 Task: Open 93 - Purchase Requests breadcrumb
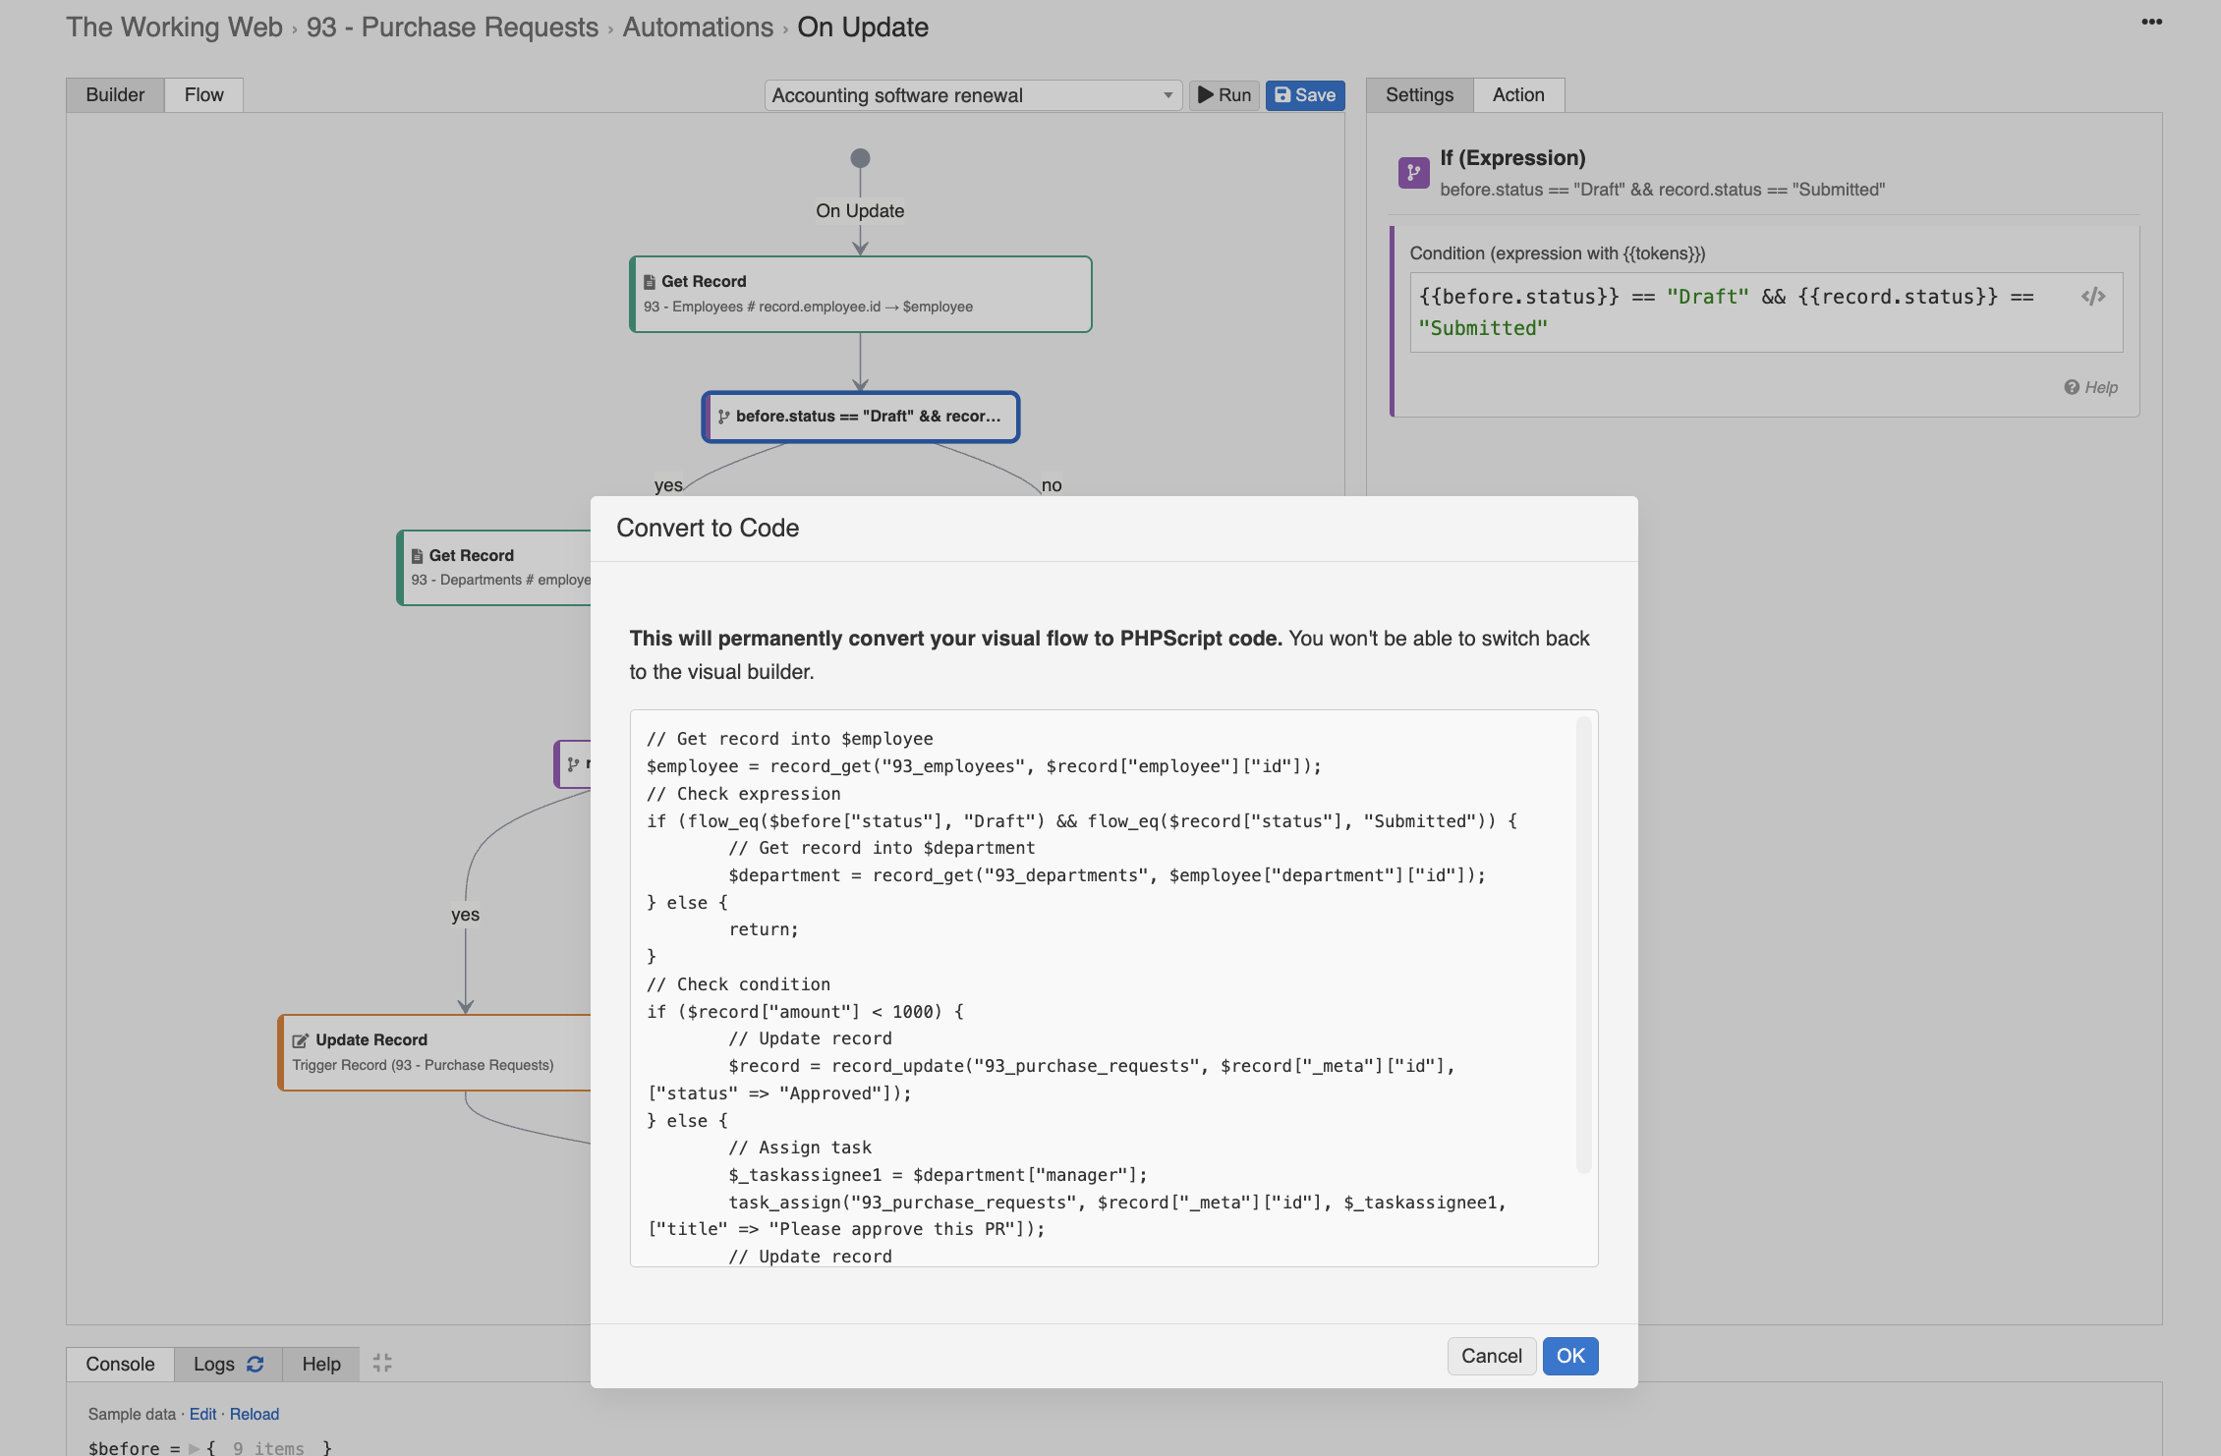452,27
